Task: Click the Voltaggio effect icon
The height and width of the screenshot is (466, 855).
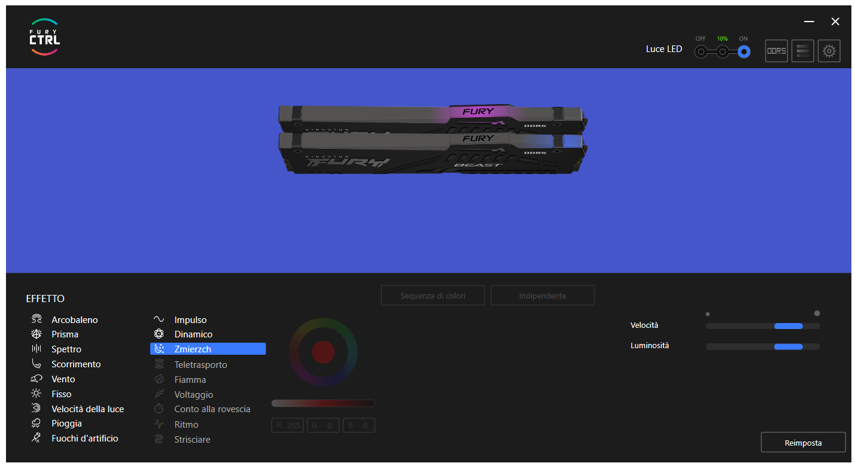Action: coord(159,394)
